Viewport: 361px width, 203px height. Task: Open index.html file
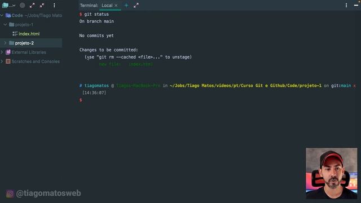pyautogui.click(x=29, y=34)
